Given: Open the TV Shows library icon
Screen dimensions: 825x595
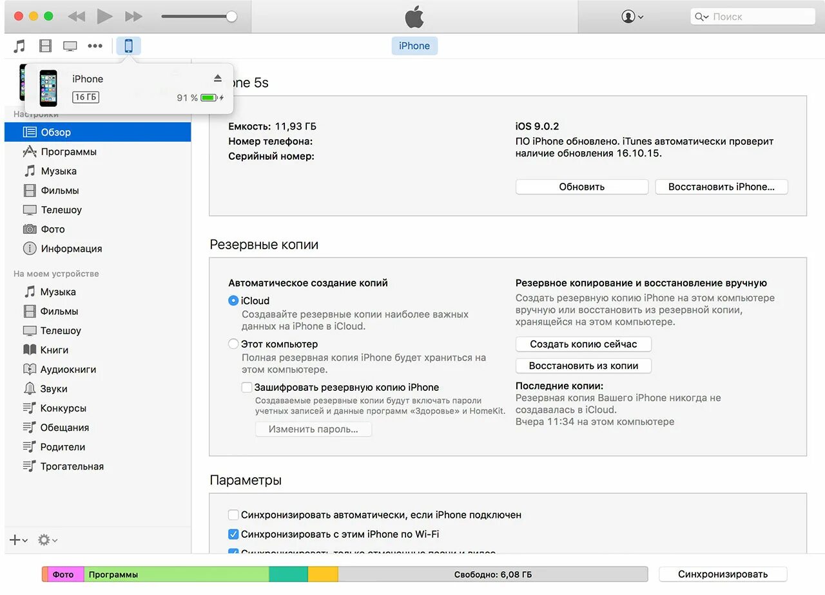Looking at the screenshot, I should click(70, 46).
